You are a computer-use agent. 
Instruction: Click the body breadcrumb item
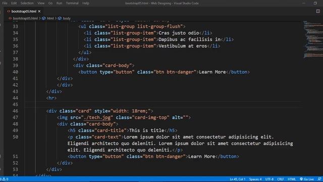coord(67,18)
